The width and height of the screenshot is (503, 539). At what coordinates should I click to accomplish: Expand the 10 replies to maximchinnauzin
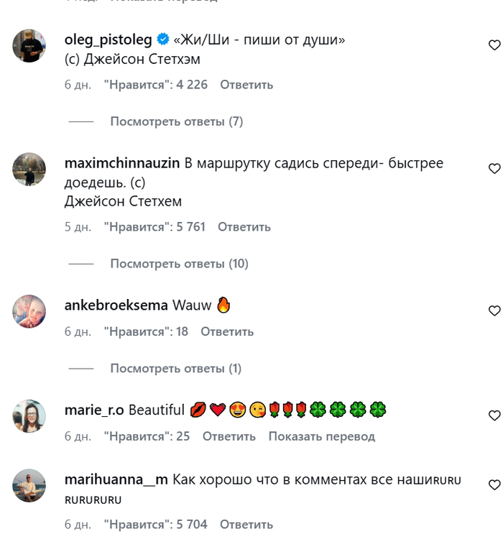pyautogui.click(x=179, y=264)
